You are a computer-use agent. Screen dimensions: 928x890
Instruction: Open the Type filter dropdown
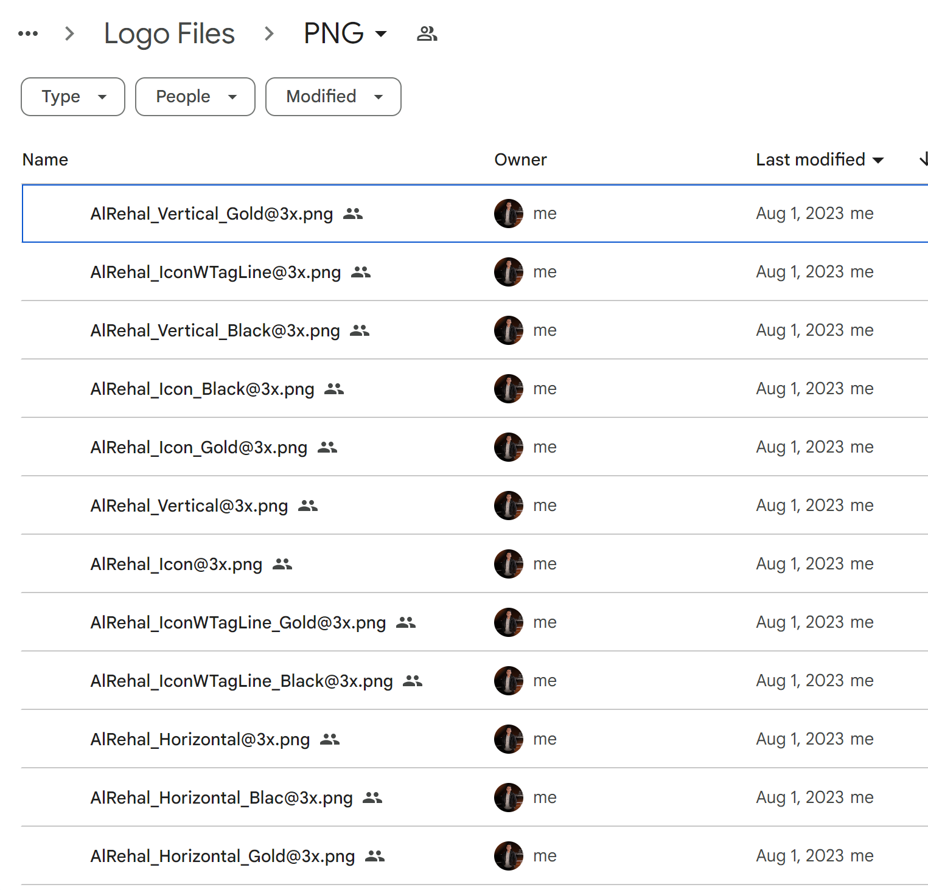click(73, 97)
